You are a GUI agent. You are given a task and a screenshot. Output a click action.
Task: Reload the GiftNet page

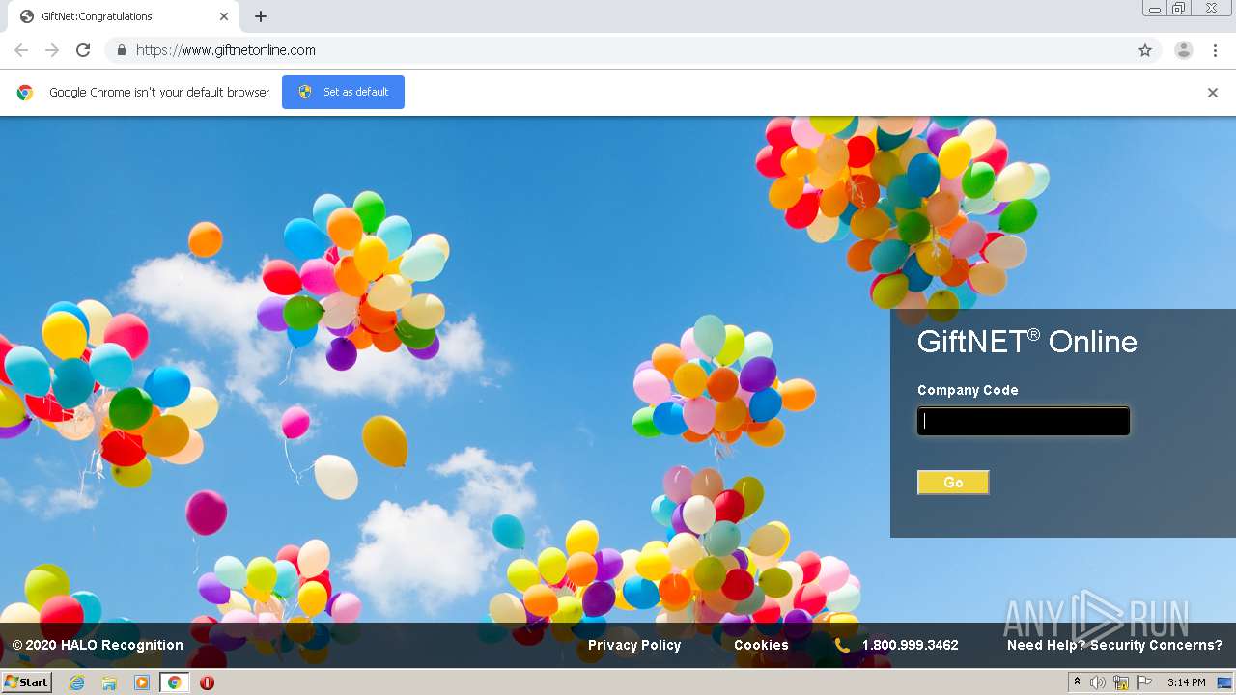coord(83,50)
